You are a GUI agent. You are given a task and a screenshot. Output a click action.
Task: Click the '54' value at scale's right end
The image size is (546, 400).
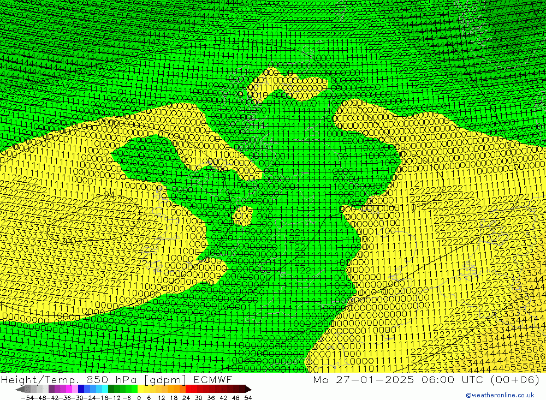click(x=248, y=398)
